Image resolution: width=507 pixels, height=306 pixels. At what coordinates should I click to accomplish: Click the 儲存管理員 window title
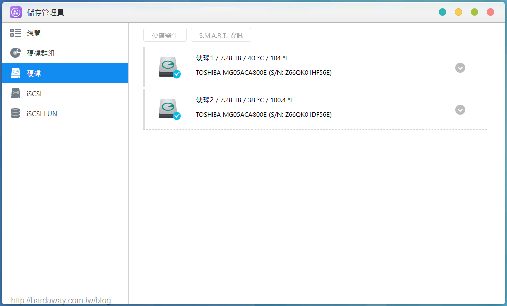tap(46, 12)
